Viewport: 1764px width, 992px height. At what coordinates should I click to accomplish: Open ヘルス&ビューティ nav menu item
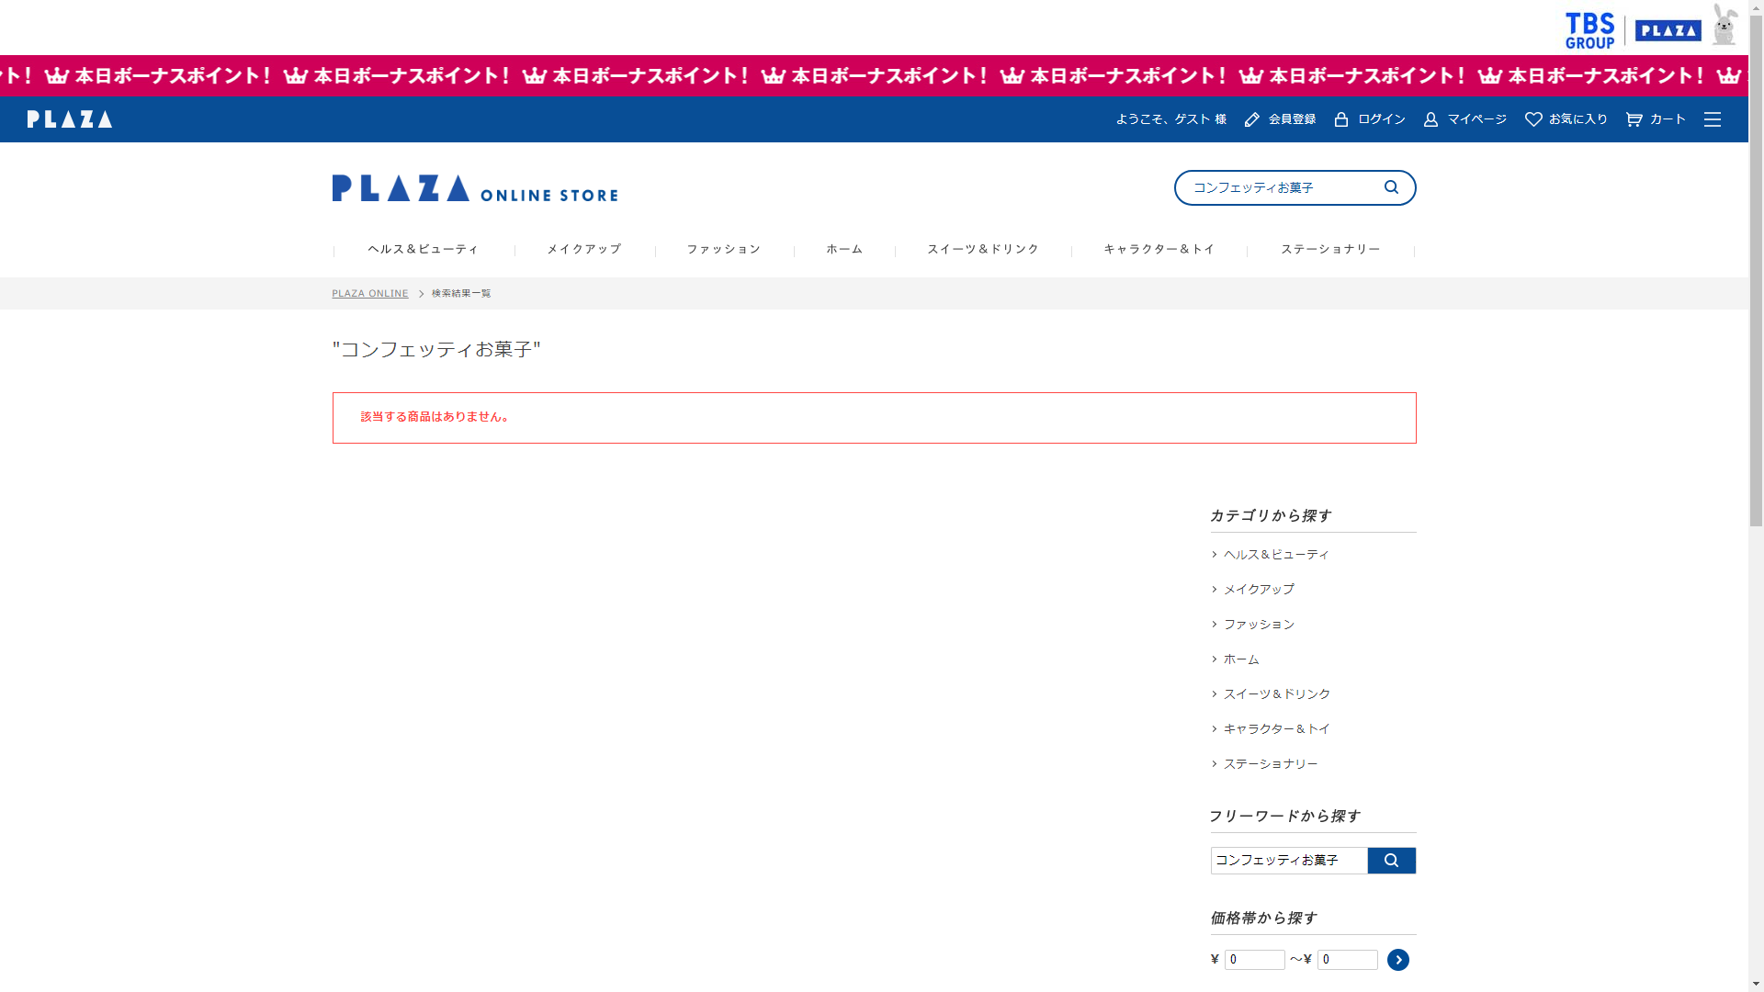pos(423,249)
